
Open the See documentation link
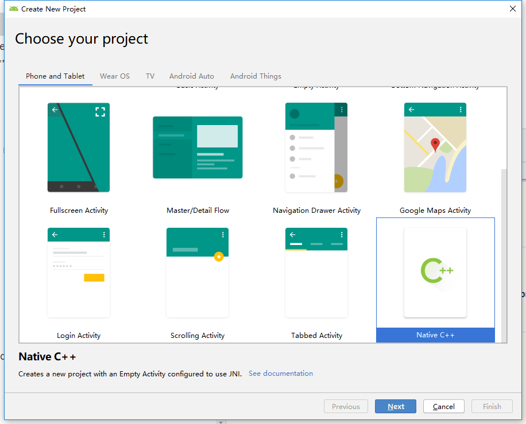pyautogui.click(x=281, y=374)
